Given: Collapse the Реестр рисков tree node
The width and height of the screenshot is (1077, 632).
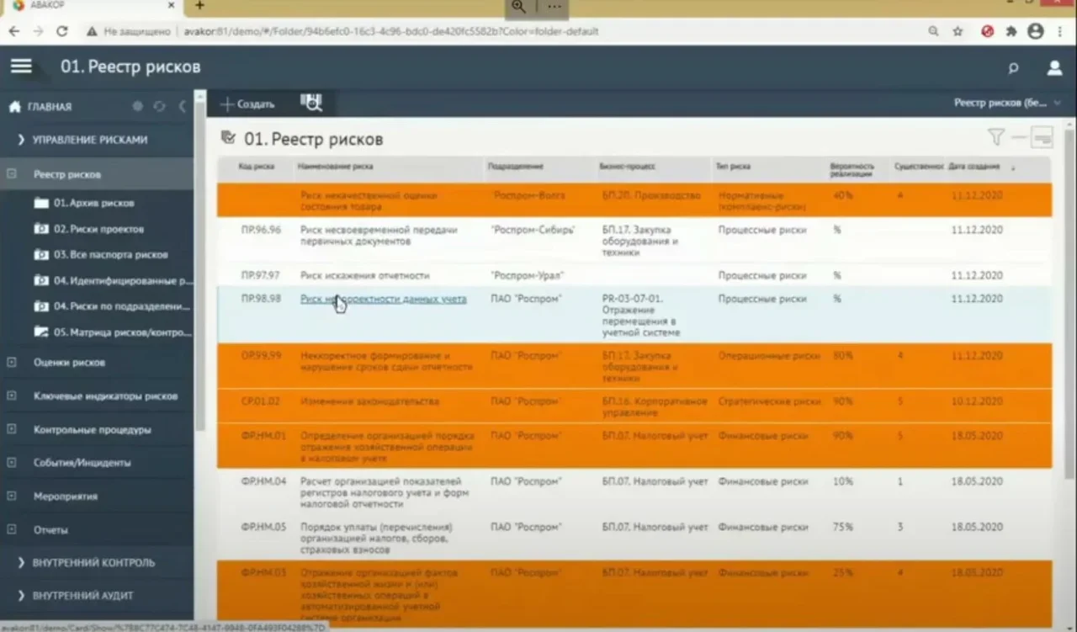Looking at the screenshot, I should (x=12, y=174).
